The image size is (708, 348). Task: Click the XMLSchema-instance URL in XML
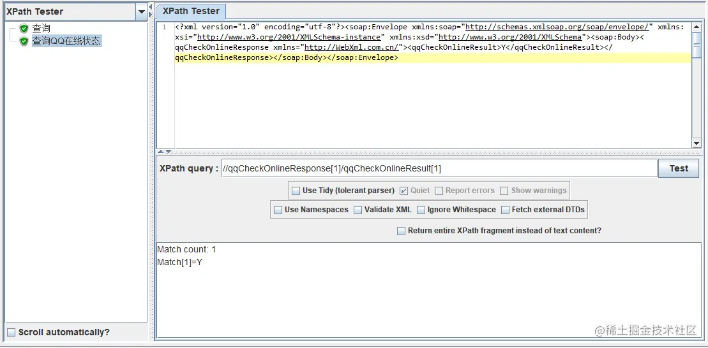[x=289, y=37]
